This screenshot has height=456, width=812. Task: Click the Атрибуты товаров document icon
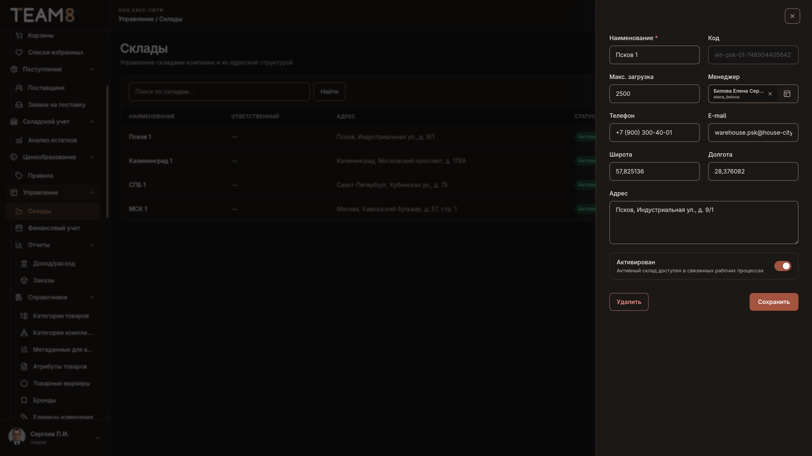(24, 366)
